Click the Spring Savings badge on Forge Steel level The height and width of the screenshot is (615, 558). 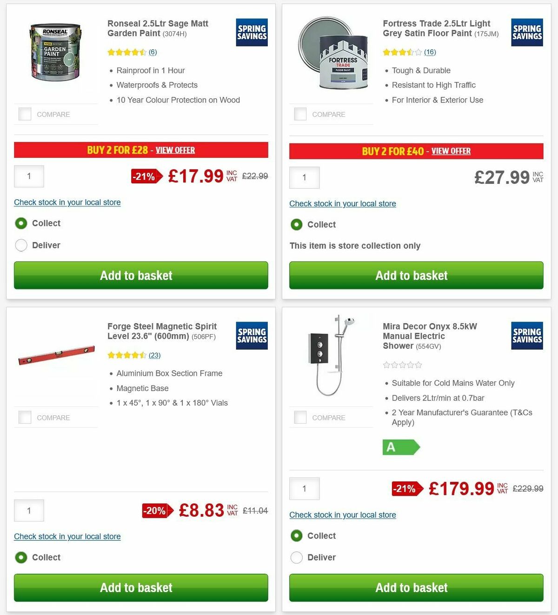coord(251,335)
